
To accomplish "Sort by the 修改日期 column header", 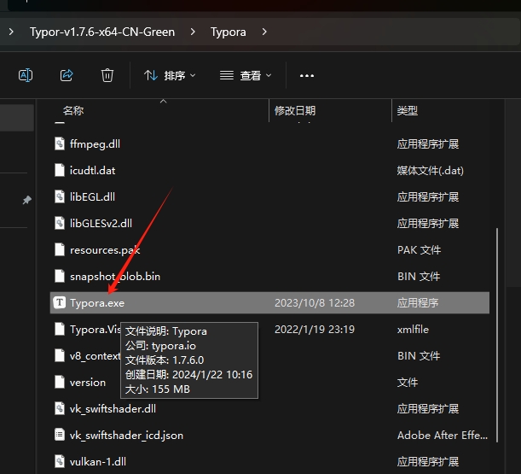I will coord(295,110).
